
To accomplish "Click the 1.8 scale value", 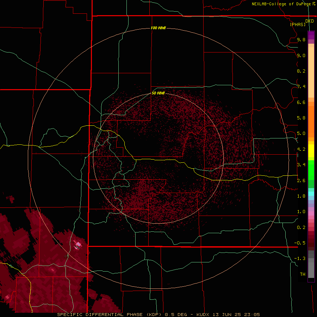I will tap(301, 196).
